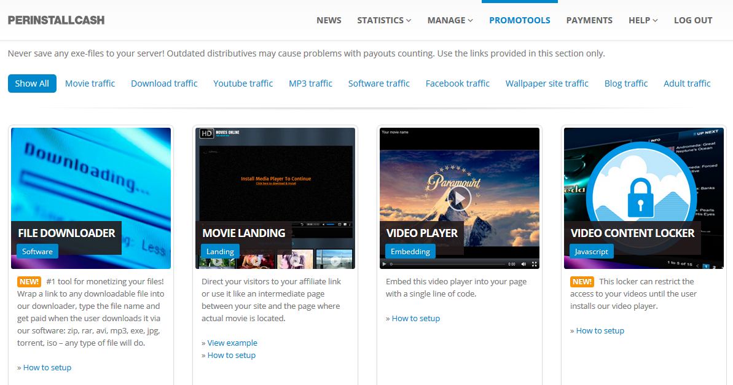Open the PAYMENTS page
This screenshot has height=385, width=733.
pos(589,20)
